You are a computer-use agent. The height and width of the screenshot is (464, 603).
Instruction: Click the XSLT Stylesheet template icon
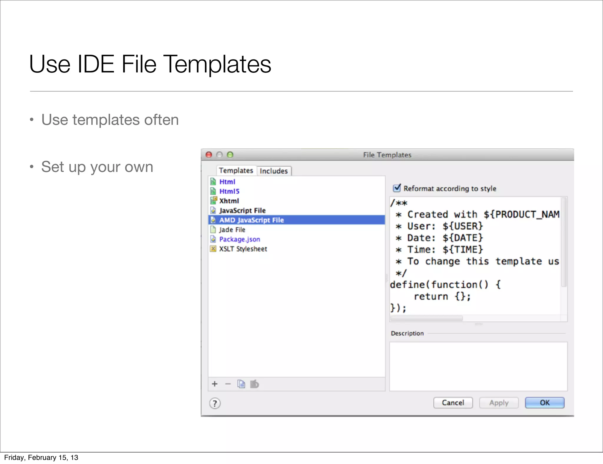(213, 249)
